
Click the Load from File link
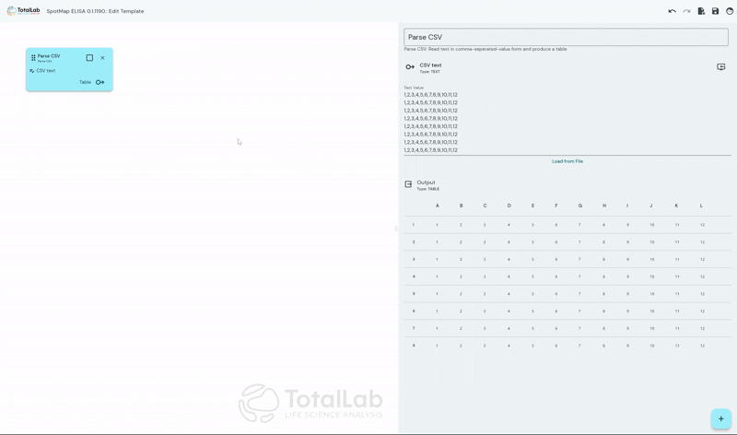click(567, 161)
